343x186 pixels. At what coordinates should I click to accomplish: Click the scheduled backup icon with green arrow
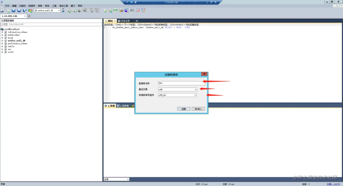pyautogui.click(x=110, y=10)
